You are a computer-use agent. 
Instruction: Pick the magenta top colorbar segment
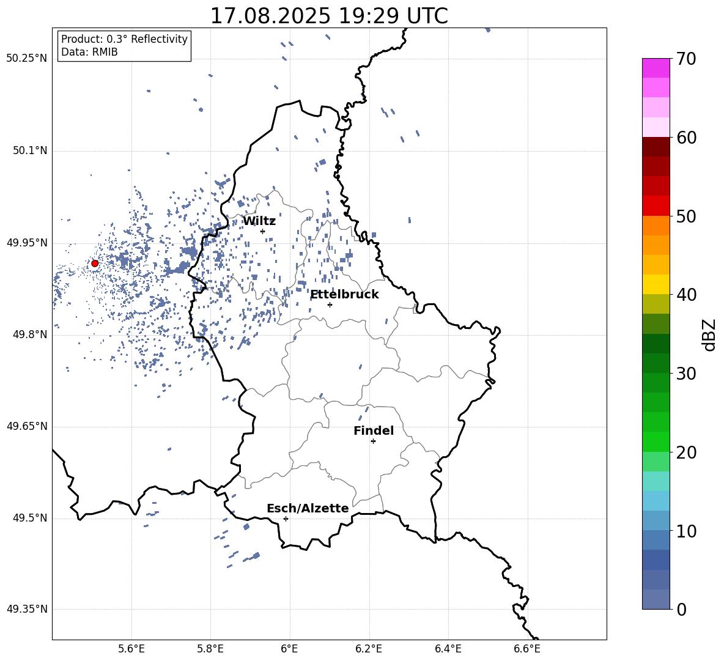656,68
